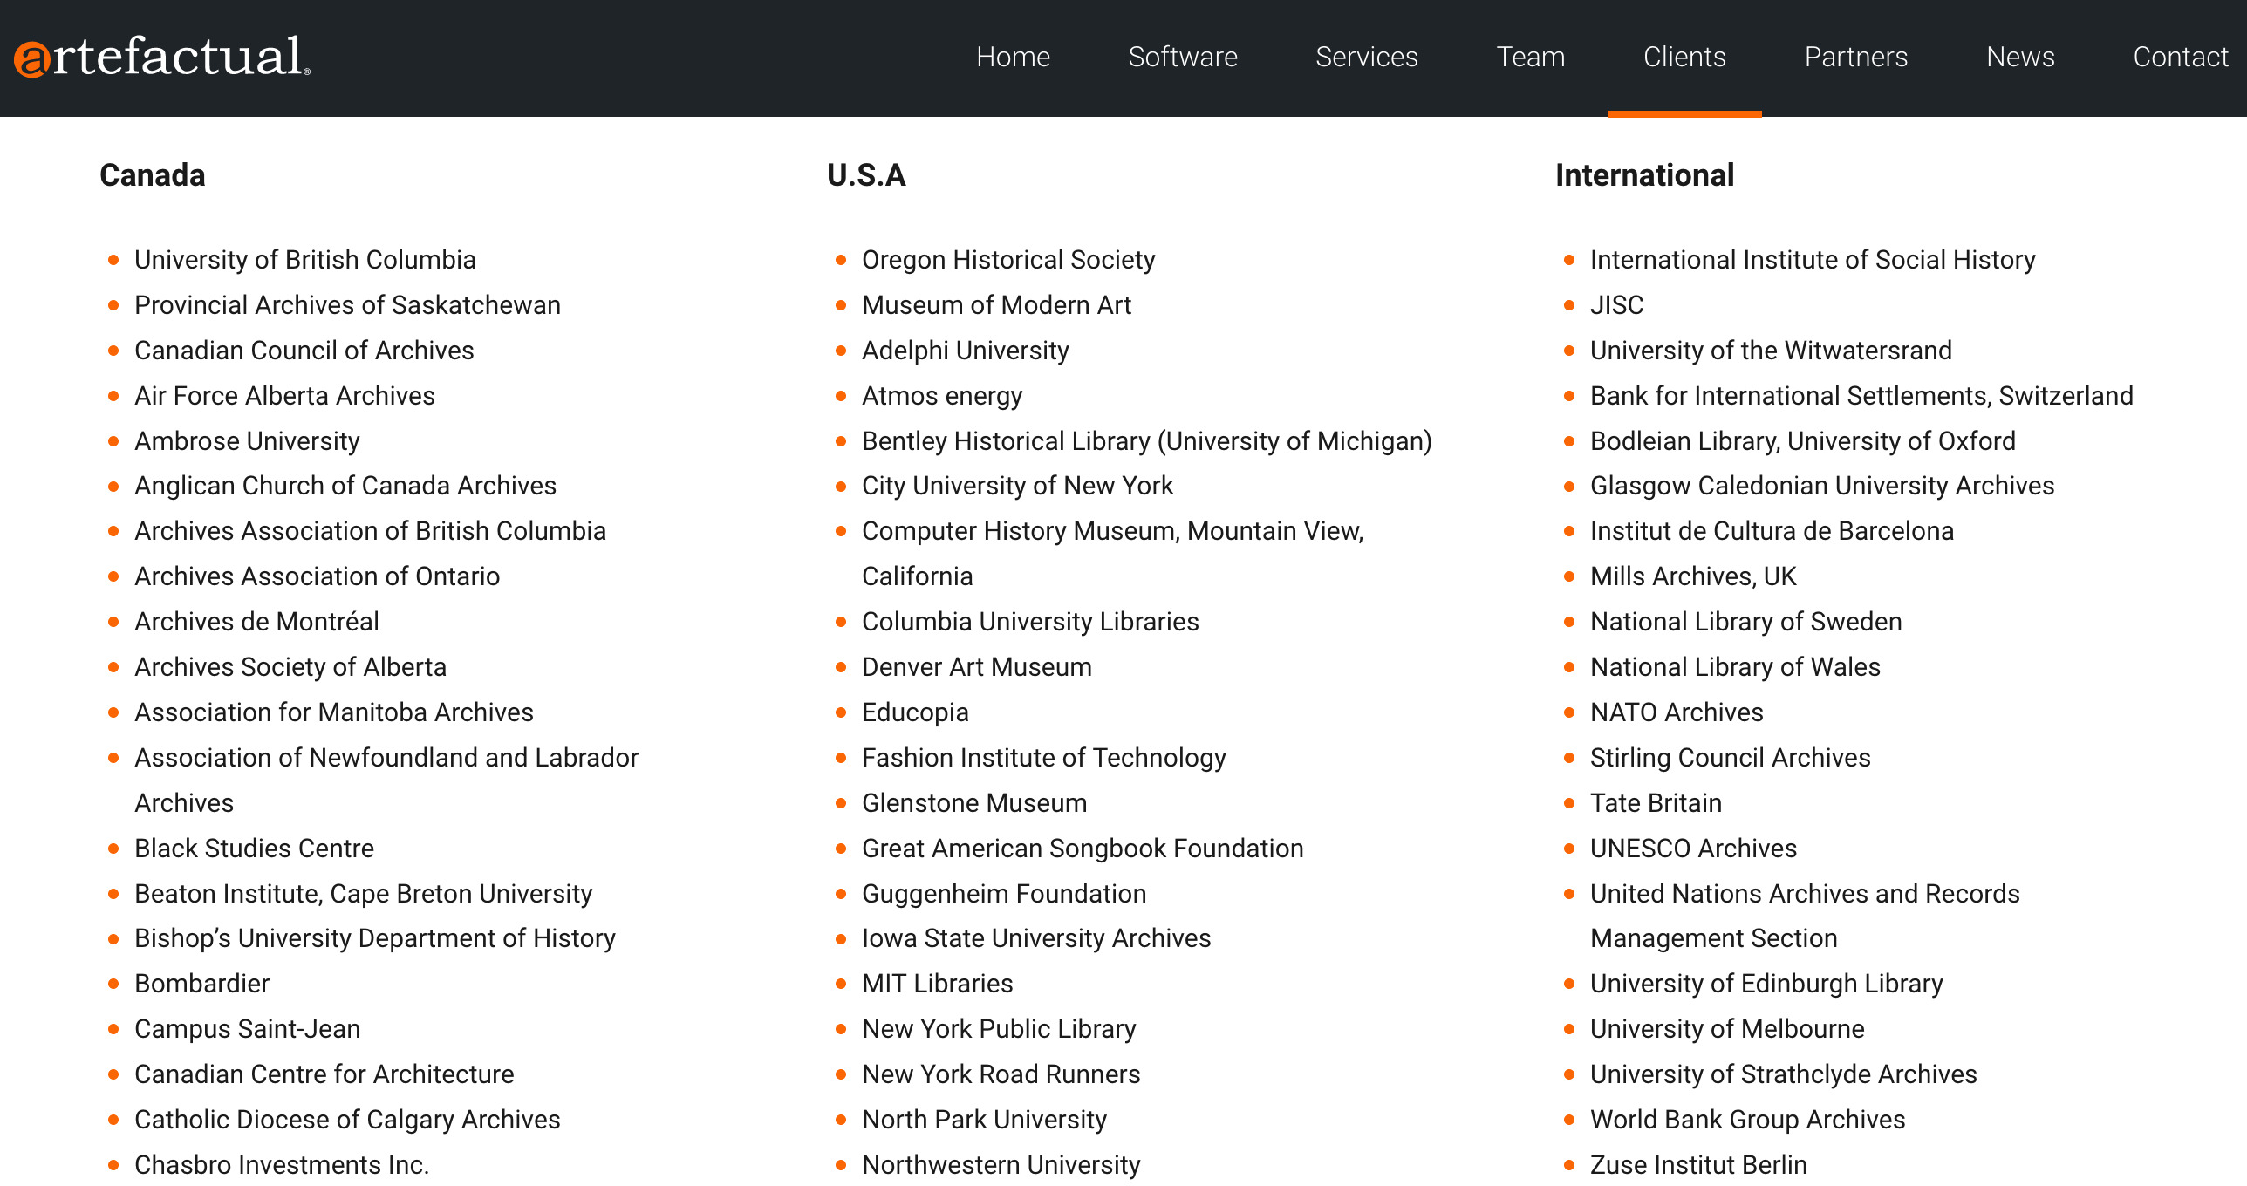2247x1186 pixels.
Task: Click Black Studies Centre entry
Action: (254, 849)
